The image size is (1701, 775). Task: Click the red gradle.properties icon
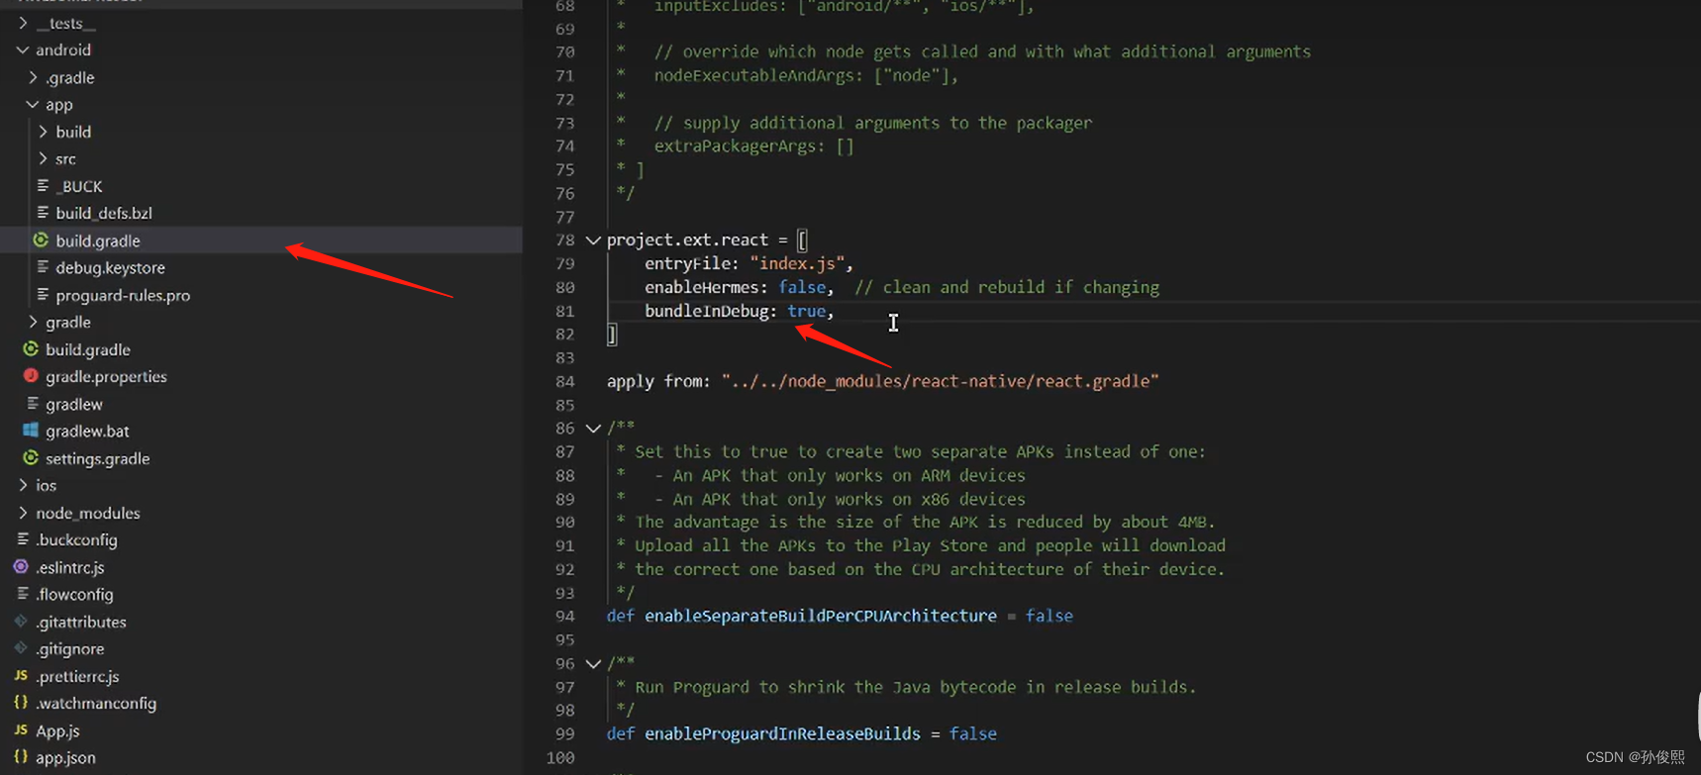tap(31, 376)
